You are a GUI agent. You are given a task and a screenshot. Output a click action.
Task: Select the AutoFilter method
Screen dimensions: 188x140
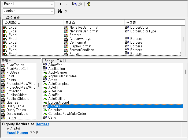[x=55, y=91]
